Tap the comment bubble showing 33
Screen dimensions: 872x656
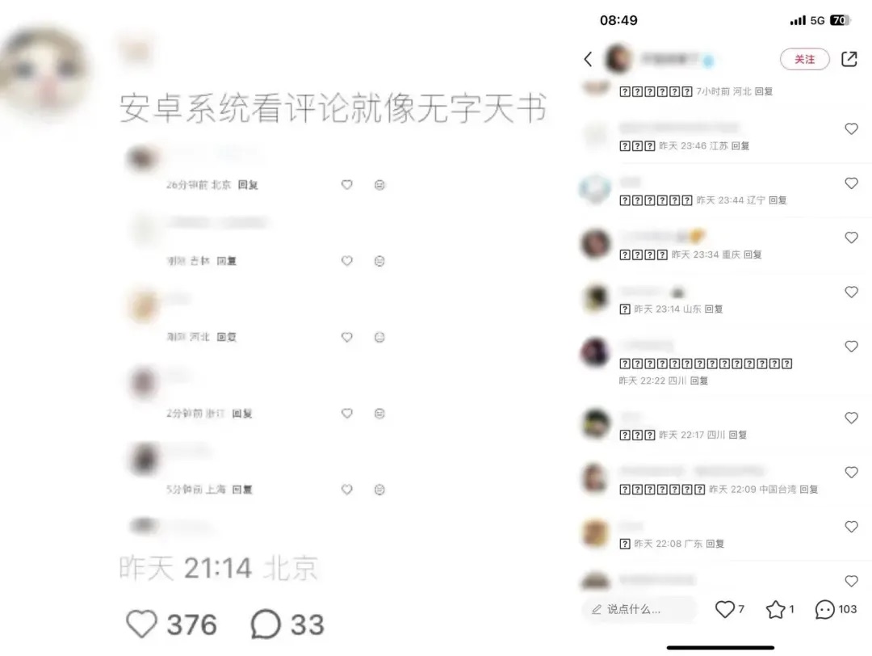click(266, 624)
